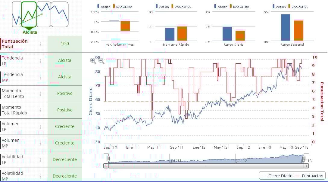Toggle Puntuacion series in chart legend
The height and width of the screenshot is (182, 328).
(309, 176)
